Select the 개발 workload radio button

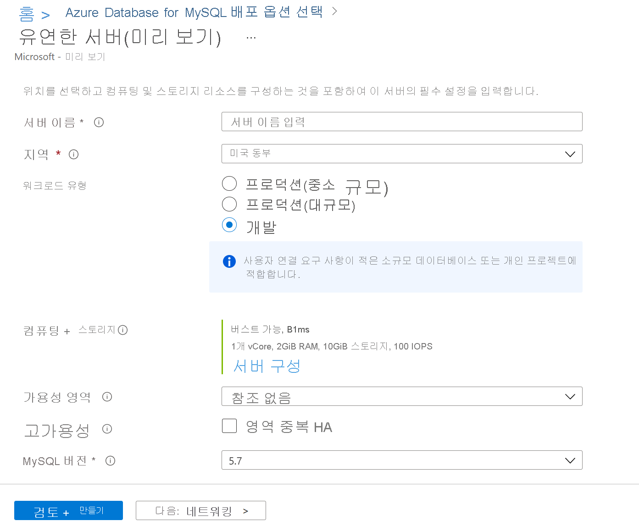(229, 225)
